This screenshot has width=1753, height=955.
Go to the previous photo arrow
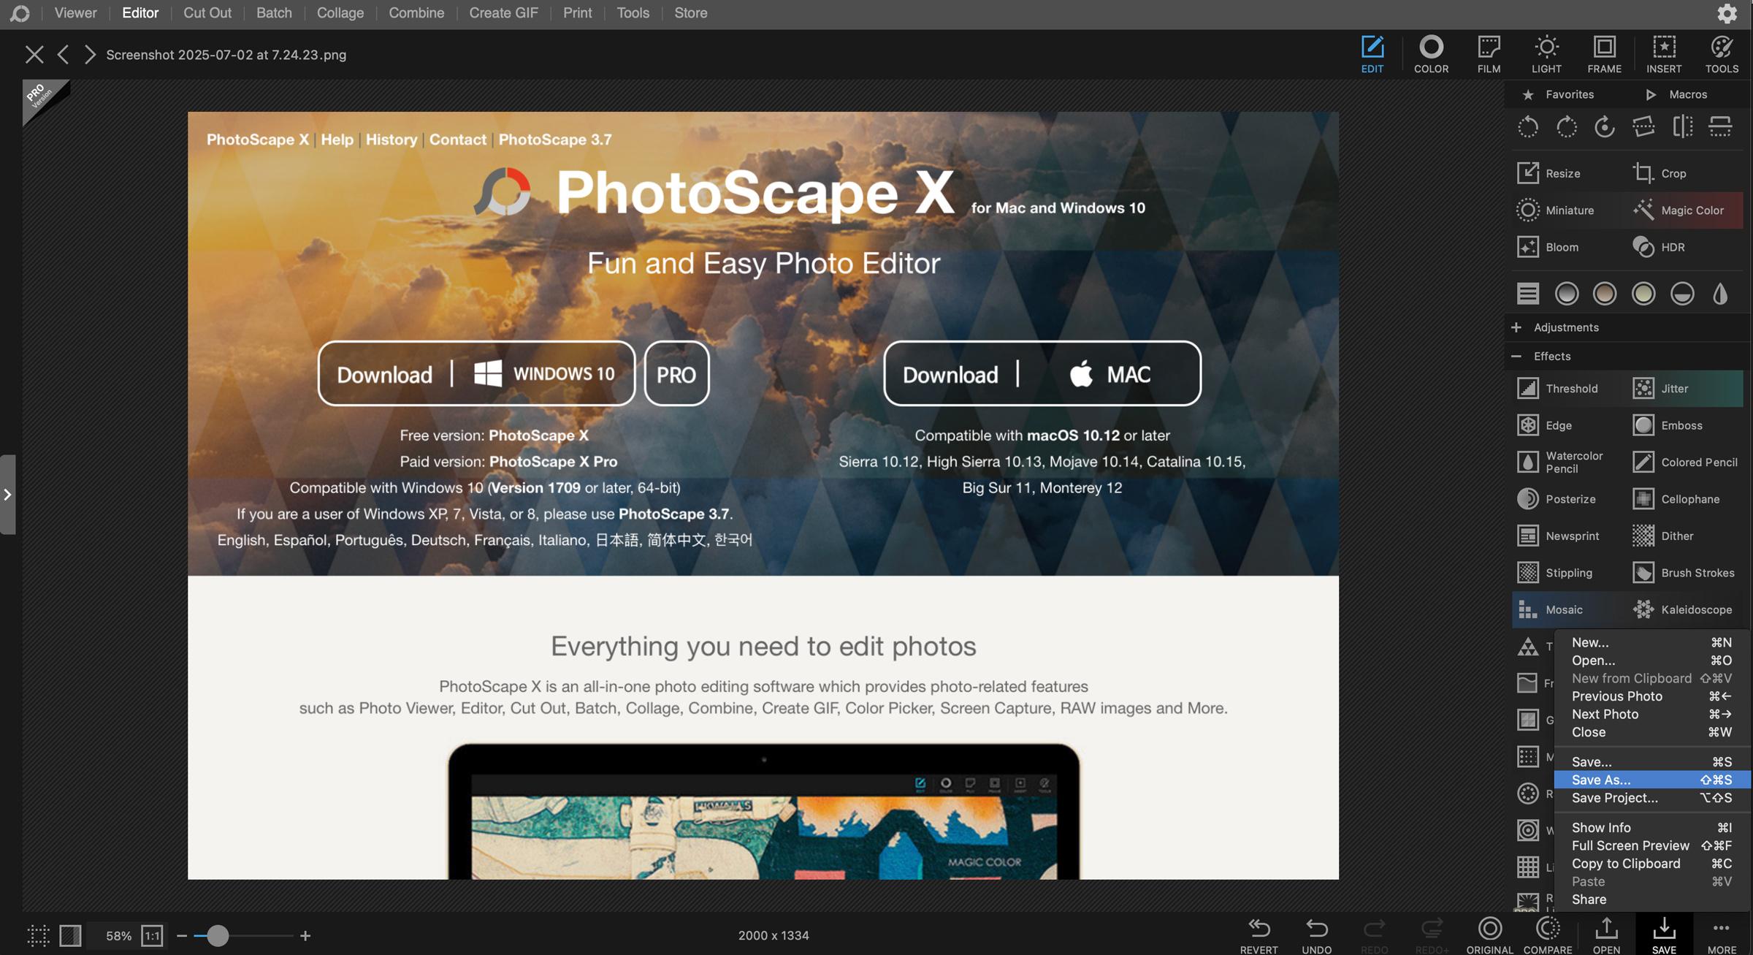(64, 54)
